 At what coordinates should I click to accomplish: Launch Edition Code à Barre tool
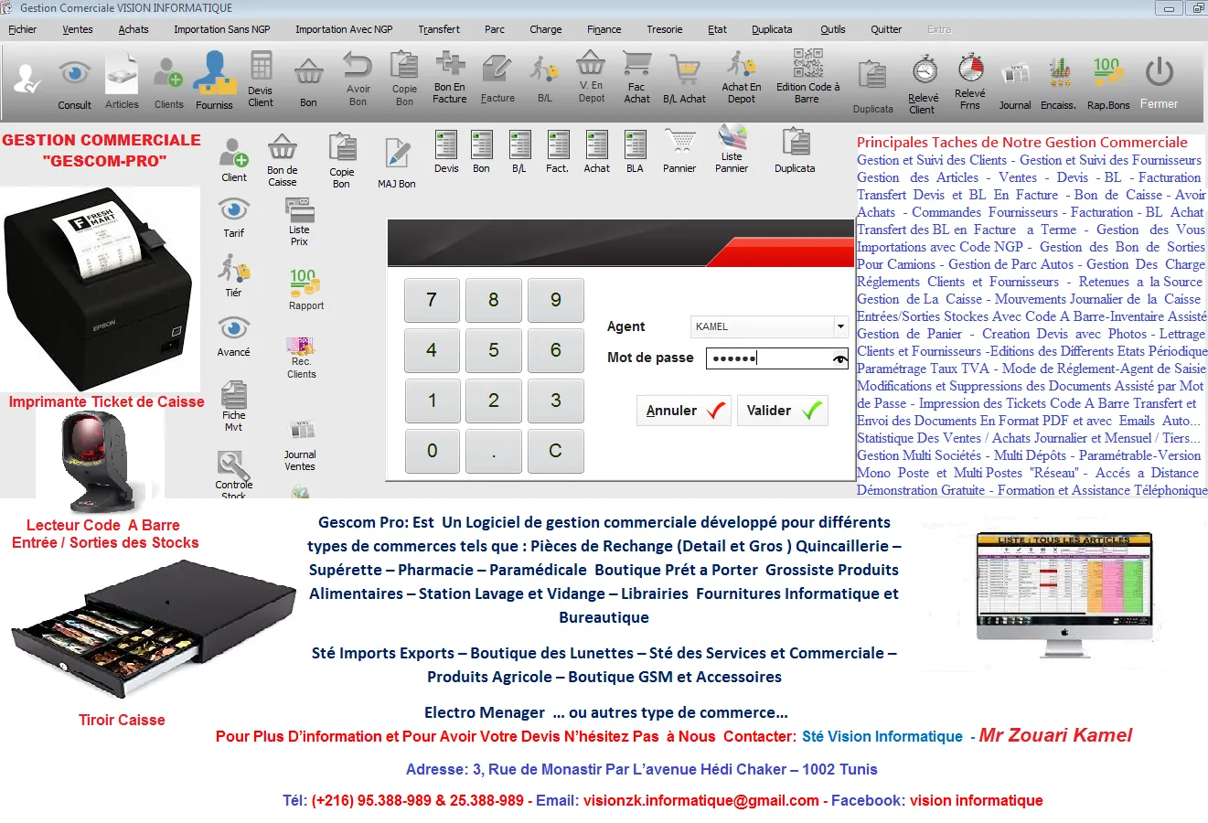807,74
